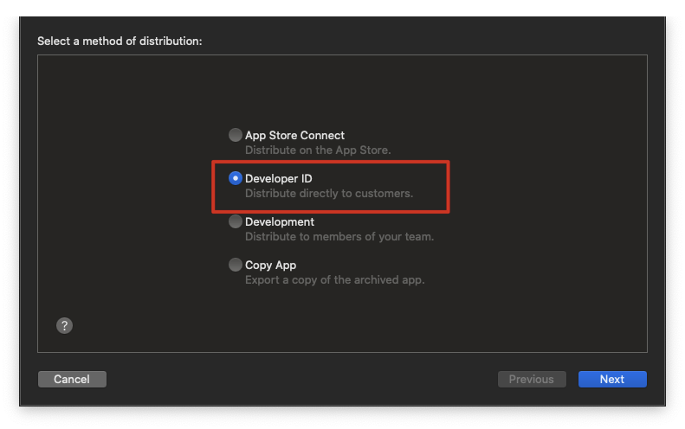Select the App Store Connect radio button
Image resolution: width=685 pixels, height=429 pixels.
tap(235, 135)
